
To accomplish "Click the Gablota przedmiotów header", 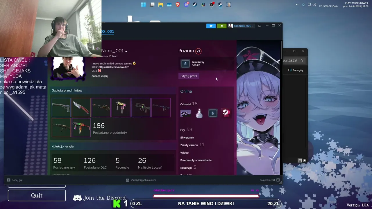I will 67,91.
